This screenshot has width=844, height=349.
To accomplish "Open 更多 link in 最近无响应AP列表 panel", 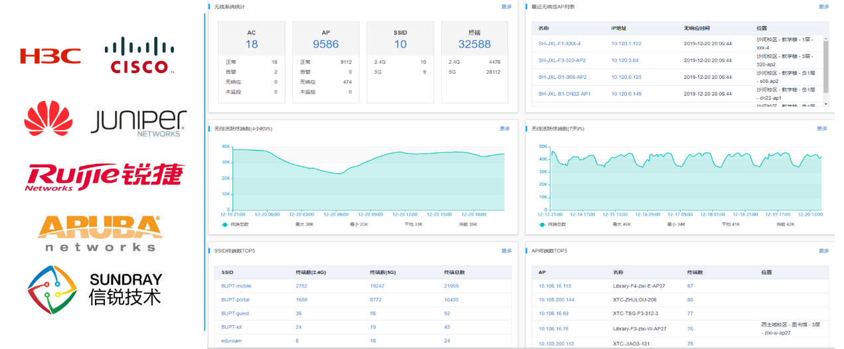I will [x=823, y=7].
